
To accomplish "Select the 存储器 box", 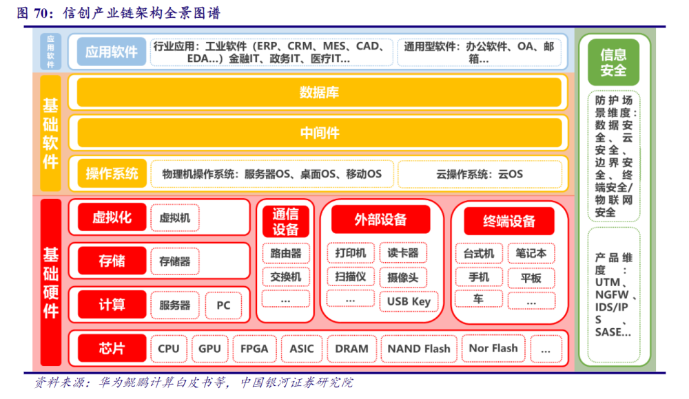I will pos(175,261).
